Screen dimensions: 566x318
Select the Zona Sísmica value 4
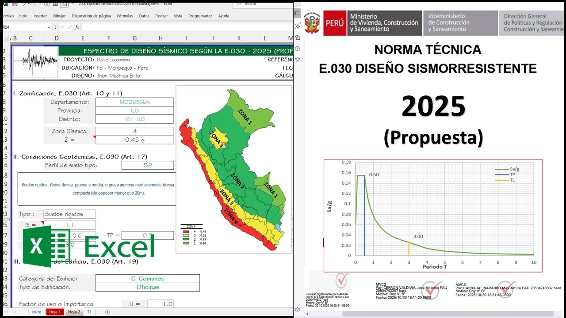point(134,131)
